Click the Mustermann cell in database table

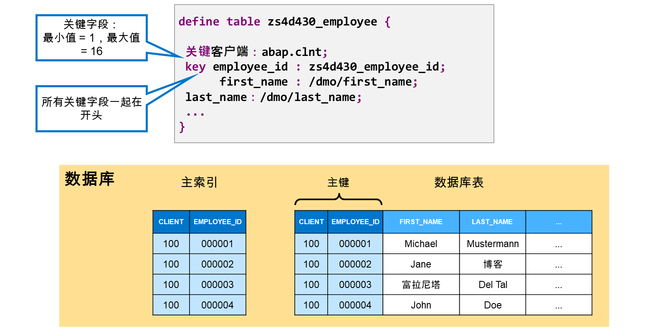pyautogui.click(x=493, y=244)
